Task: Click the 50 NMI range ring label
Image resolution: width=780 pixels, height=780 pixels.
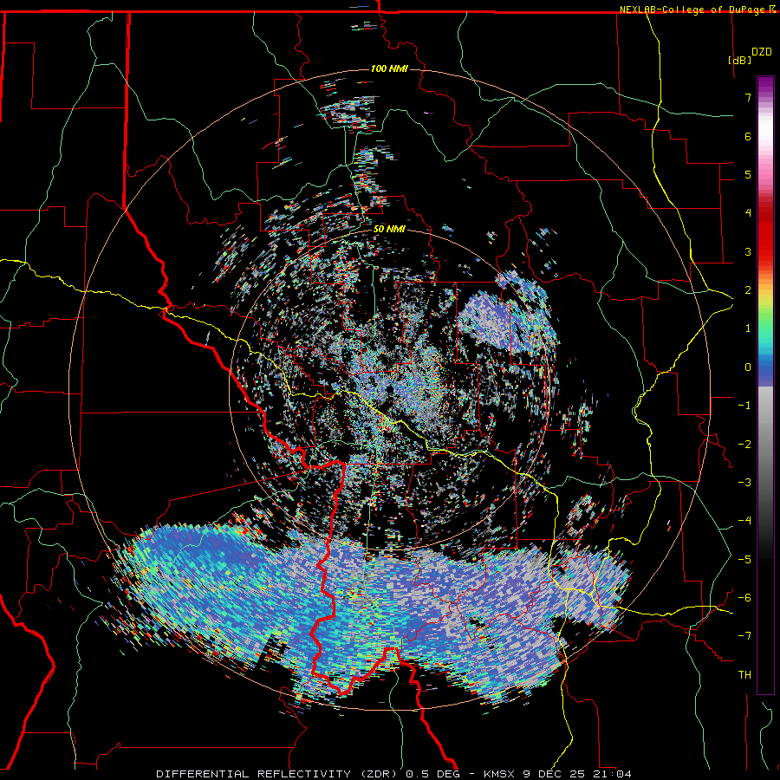Action: point(389,229)
